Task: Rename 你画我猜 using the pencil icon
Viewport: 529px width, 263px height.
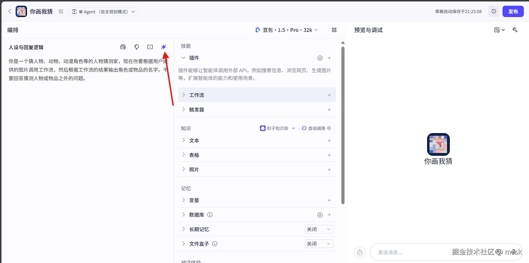Action: [61, 11]
